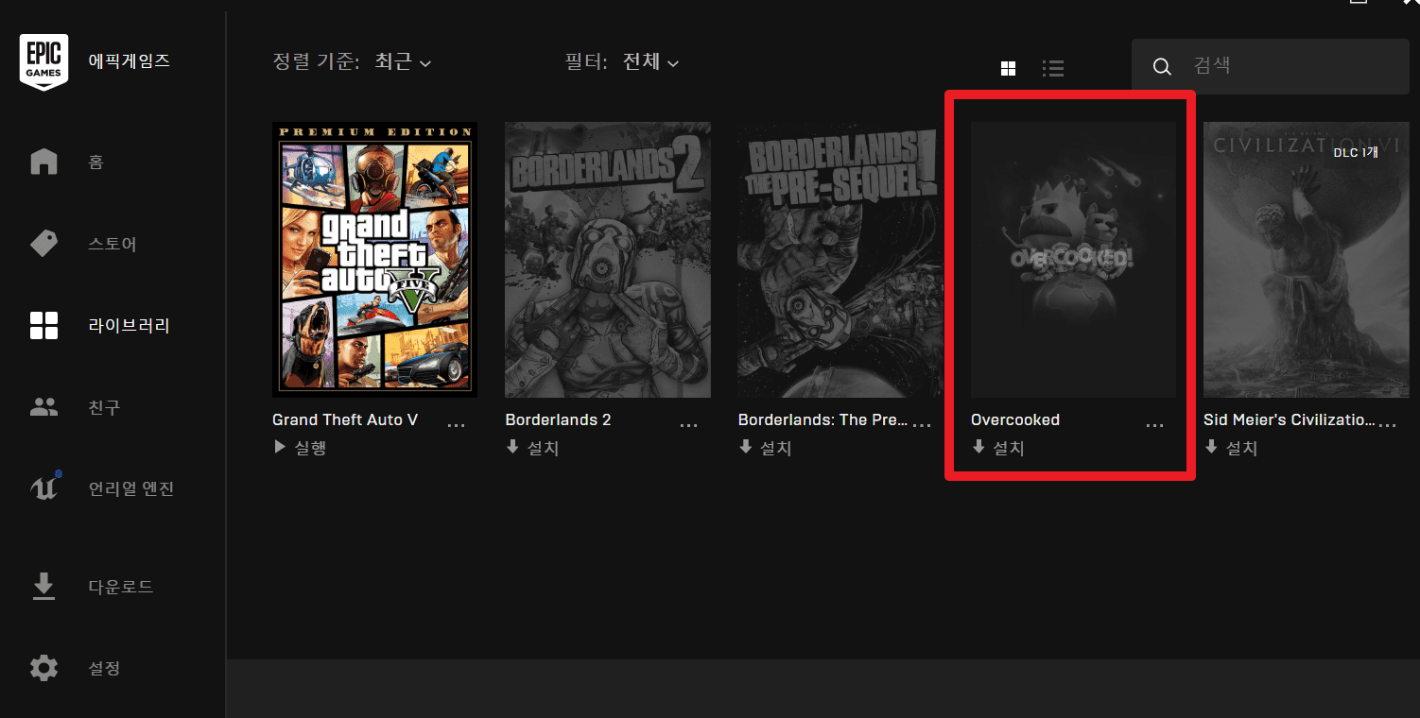The height and width of the screenshot is (718, 1420).
Task: Click the play triangle for Grand Theft Auto V
Action: (279, 447)
